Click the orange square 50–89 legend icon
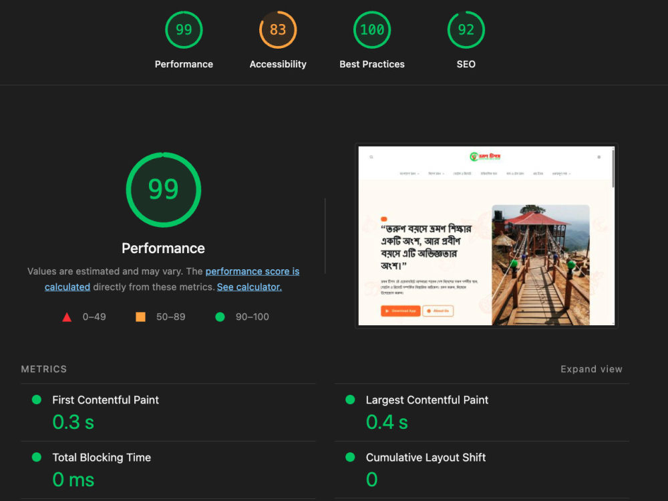Viewport: 668px width, 501px height. 140,317
